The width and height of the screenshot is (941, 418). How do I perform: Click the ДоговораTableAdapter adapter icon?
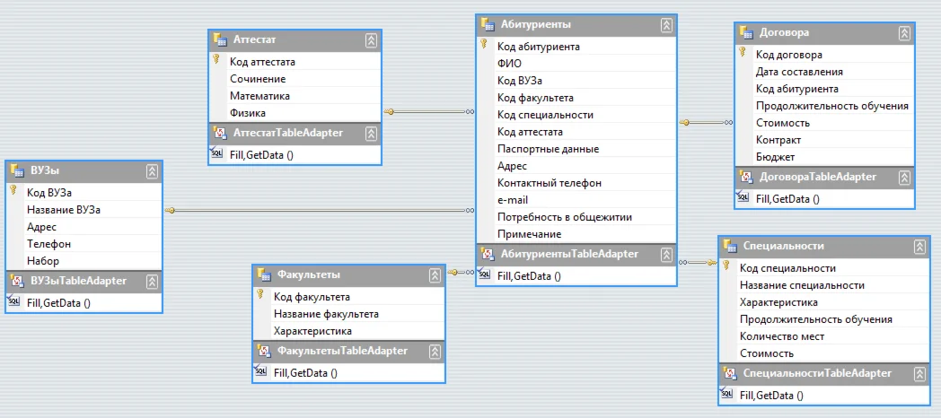(745, 177)
